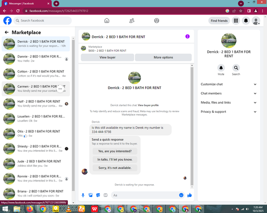Bookmark this page with the star icon

pos(241,11)
